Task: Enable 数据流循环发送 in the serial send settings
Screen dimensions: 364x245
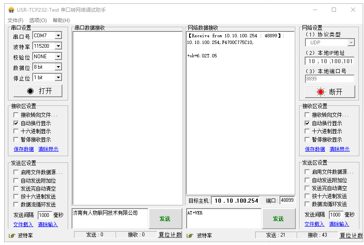Action: [x=16, y=204]
